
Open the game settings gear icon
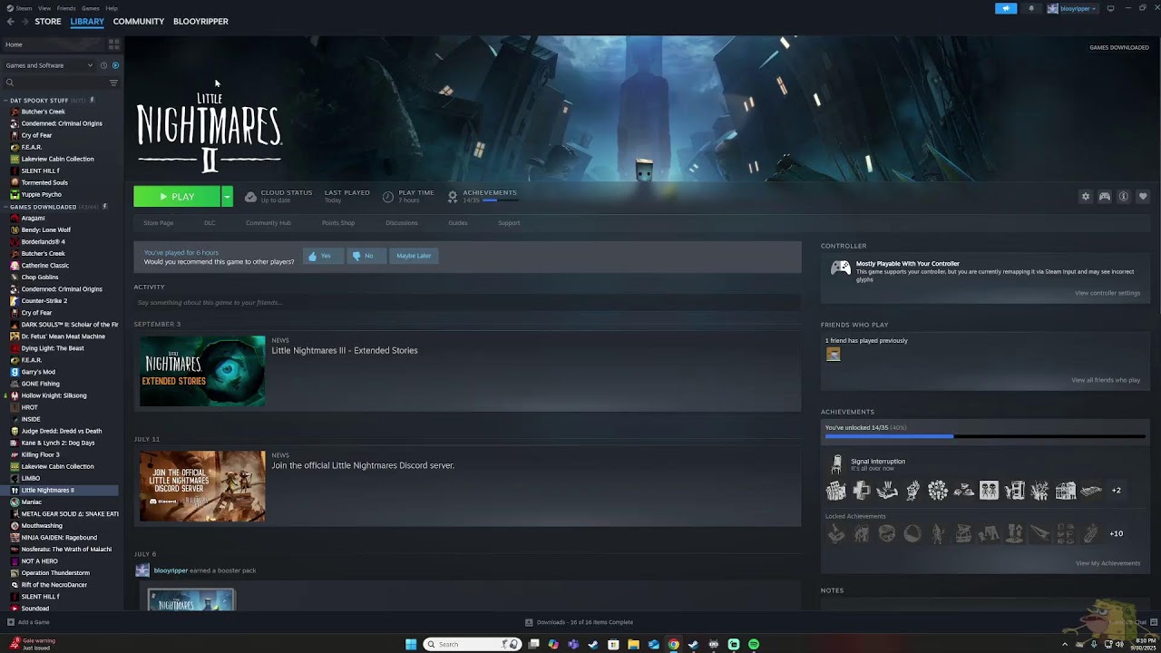(1086, 197)
